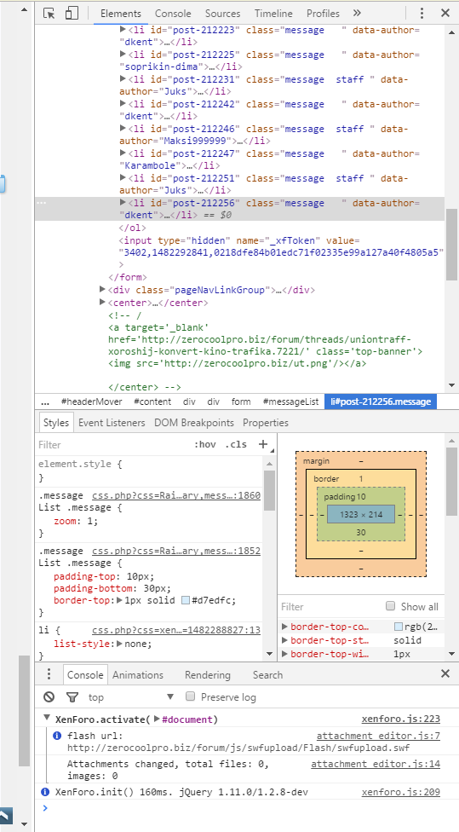Open the Timeline tab

click(273, 14)
